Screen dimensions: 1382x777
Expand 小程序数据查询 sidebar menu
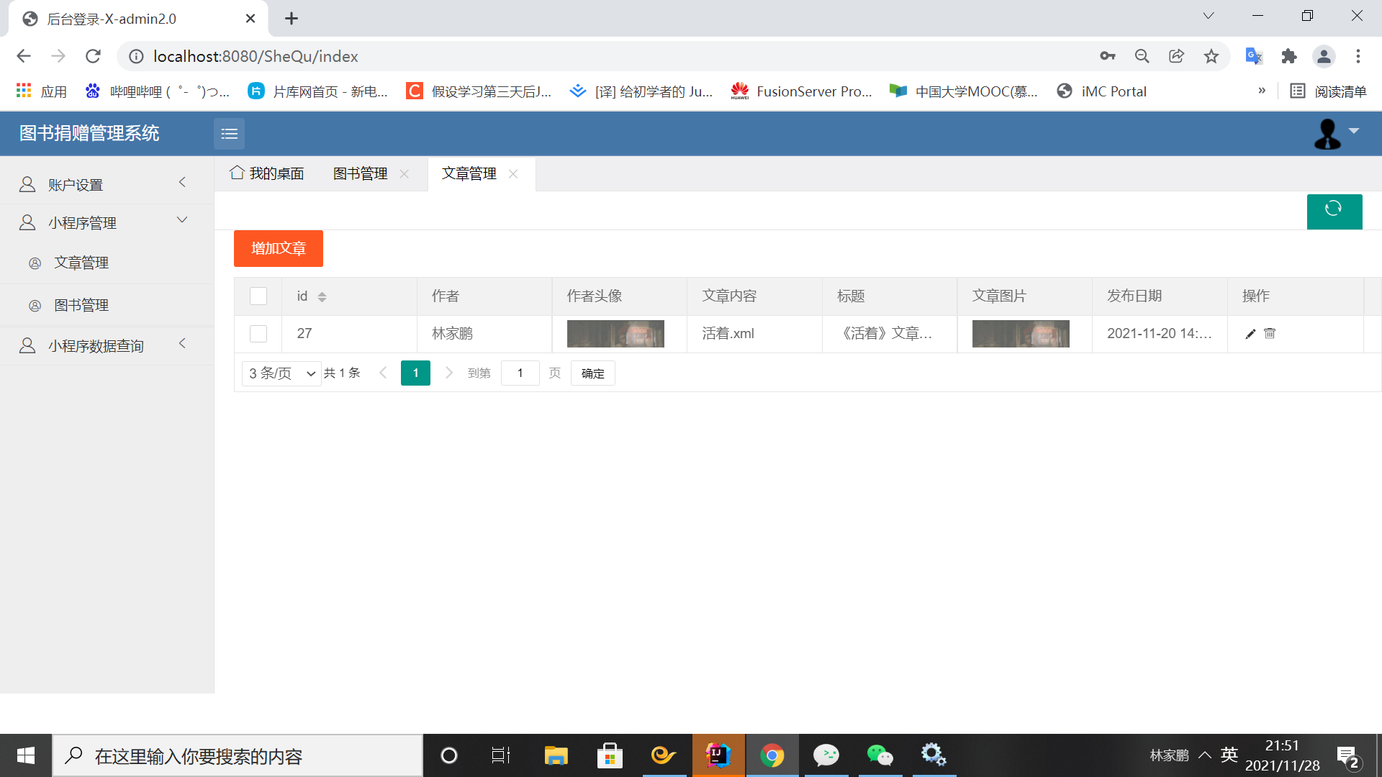tap(107, 346)
